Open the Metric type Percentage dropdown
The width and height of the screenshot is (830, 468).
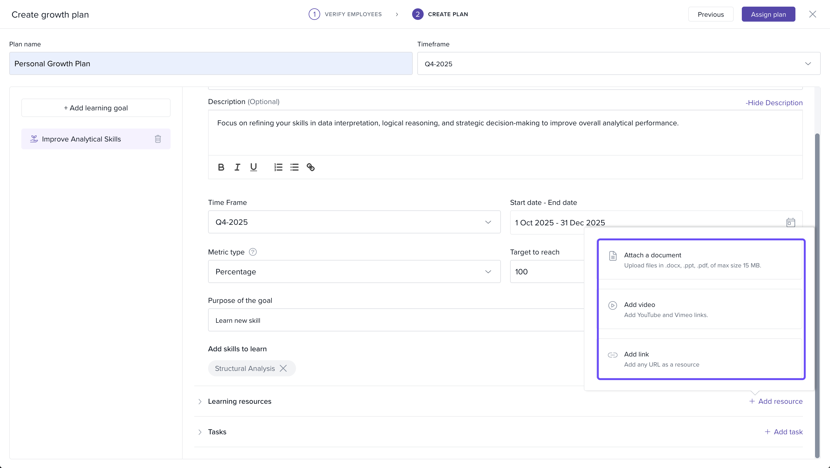pyautogui.click(x=354, y=271)
